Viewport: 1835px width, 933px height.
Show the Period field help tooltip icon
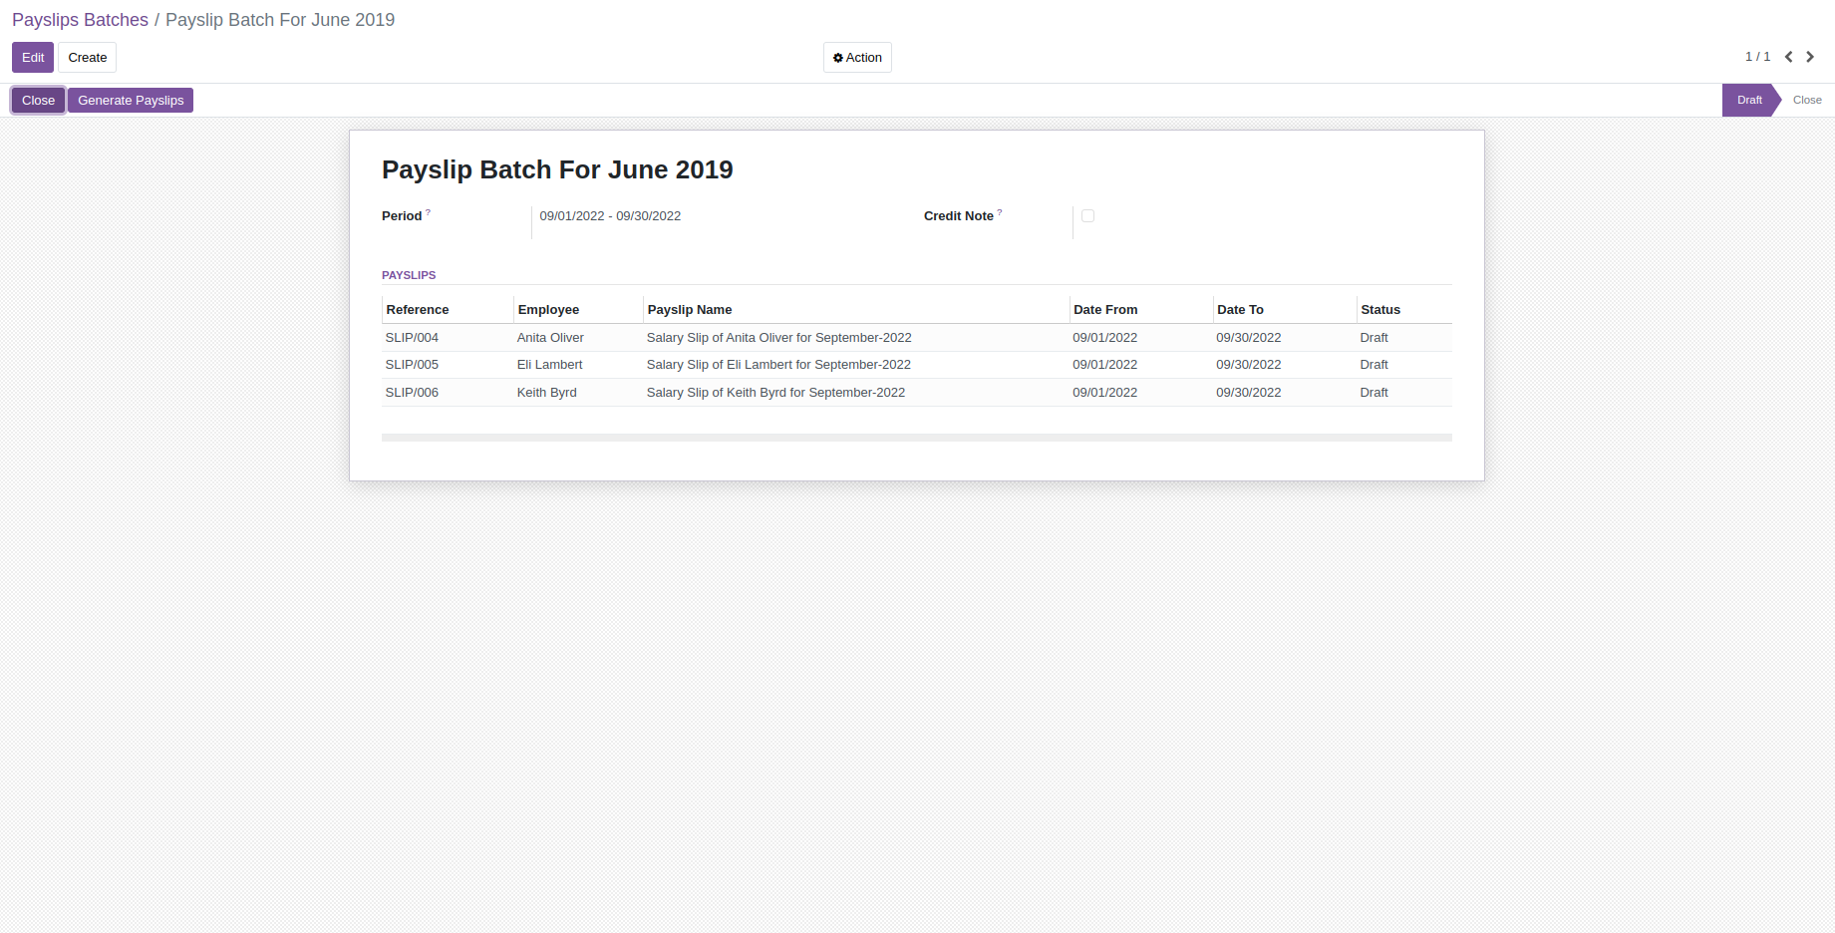click(429, 212)
